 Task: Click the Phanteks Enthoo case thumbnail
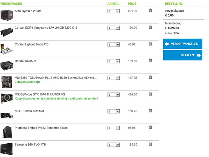(x=7, y=132)
